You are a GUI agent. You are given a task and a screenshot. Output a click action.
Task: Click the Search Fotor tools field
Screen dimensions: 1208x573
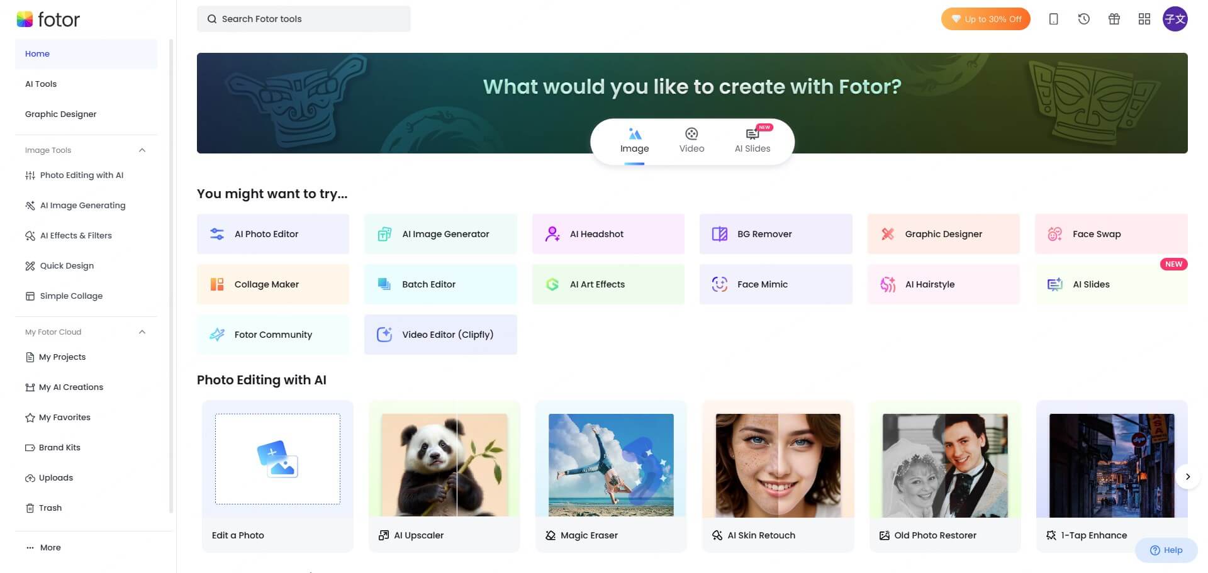(304, 19)
